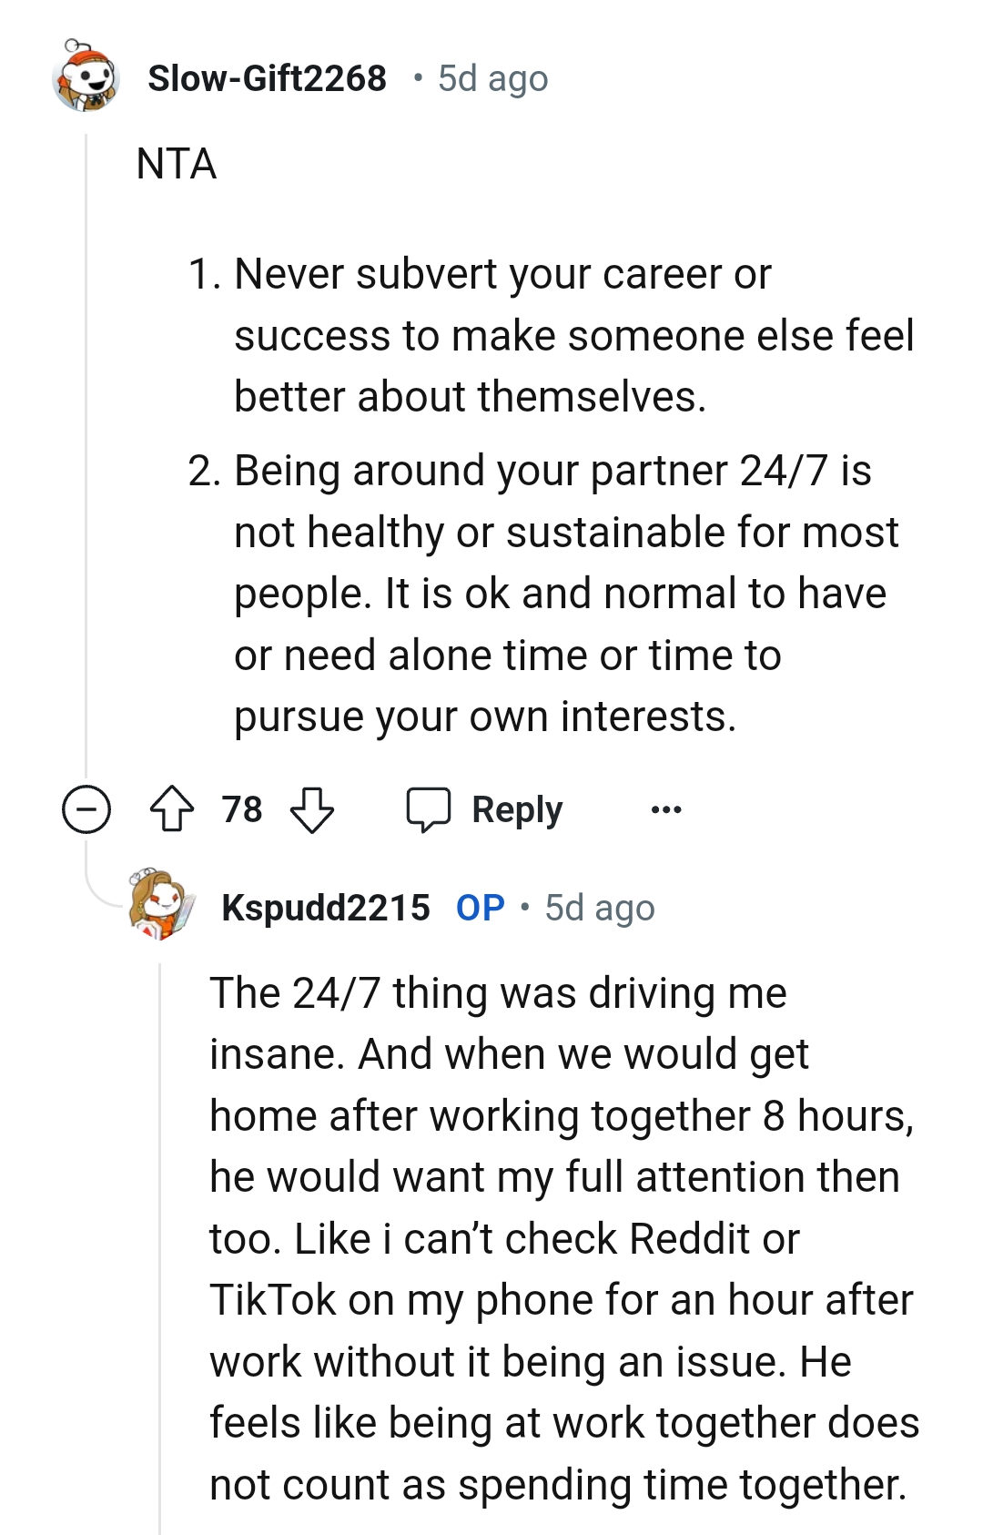Open the three-dot more options menu

[x=666, y=809]
